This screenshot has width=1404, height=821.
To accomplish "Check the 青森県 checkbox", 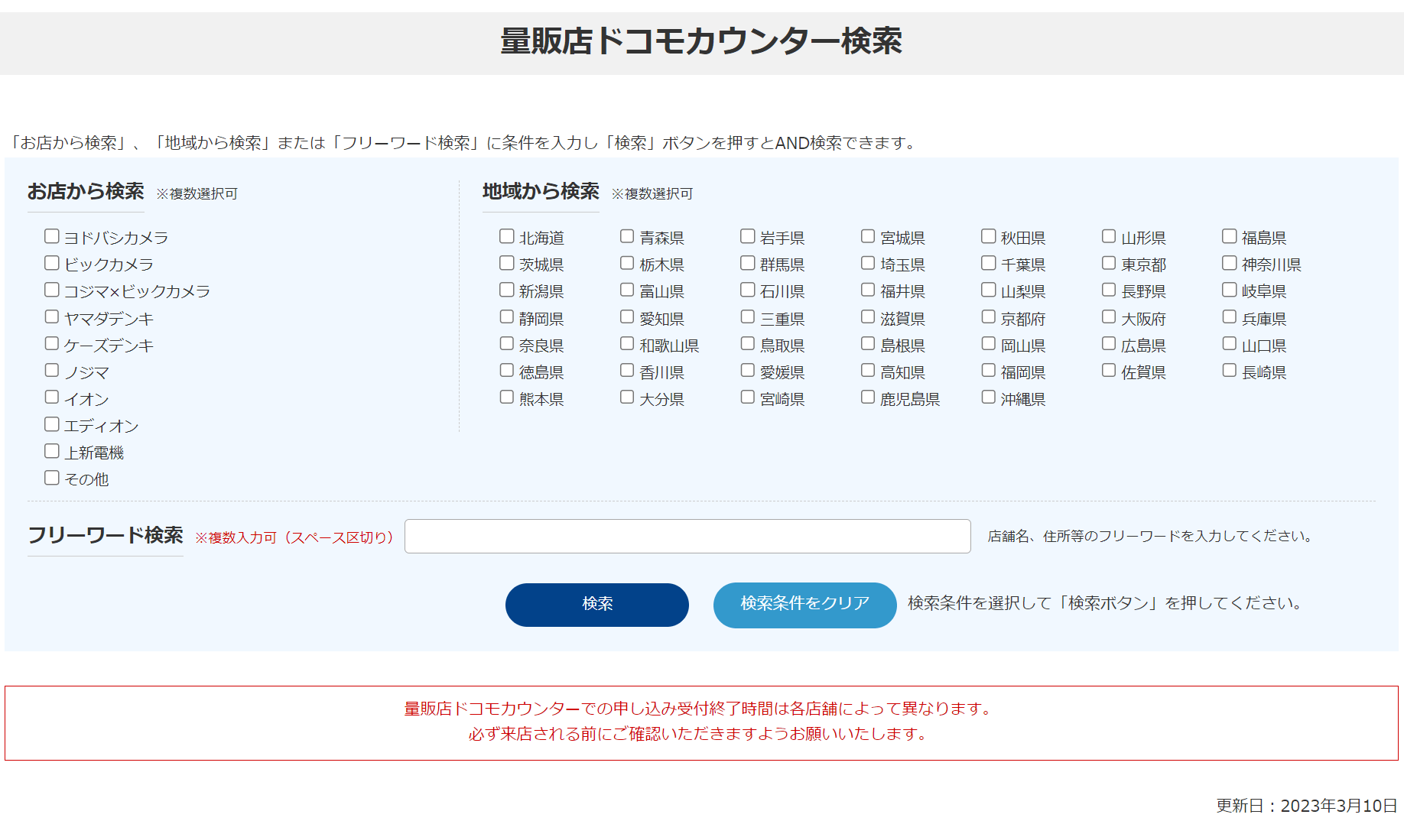I will coord(627,236).
